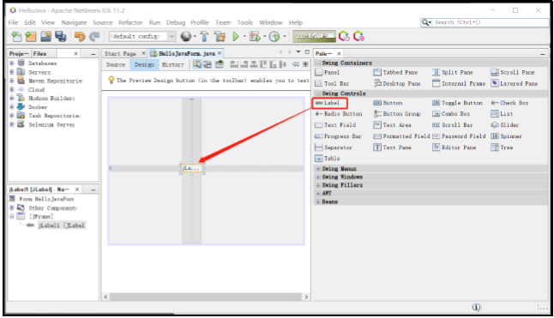Viewport: 554px width, 318px height.
Task: Click the Debug Project toolbar icon
Action: coord(255,36)
